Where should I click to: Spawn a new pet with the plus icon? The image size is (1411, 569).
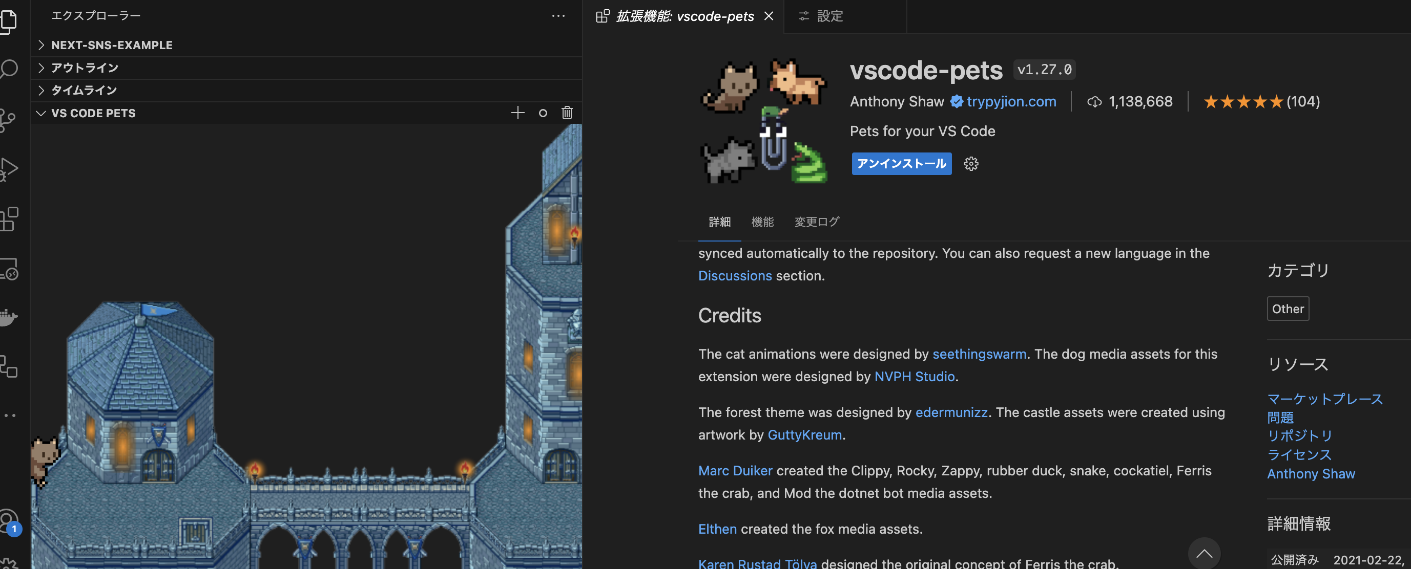point(517,113)
